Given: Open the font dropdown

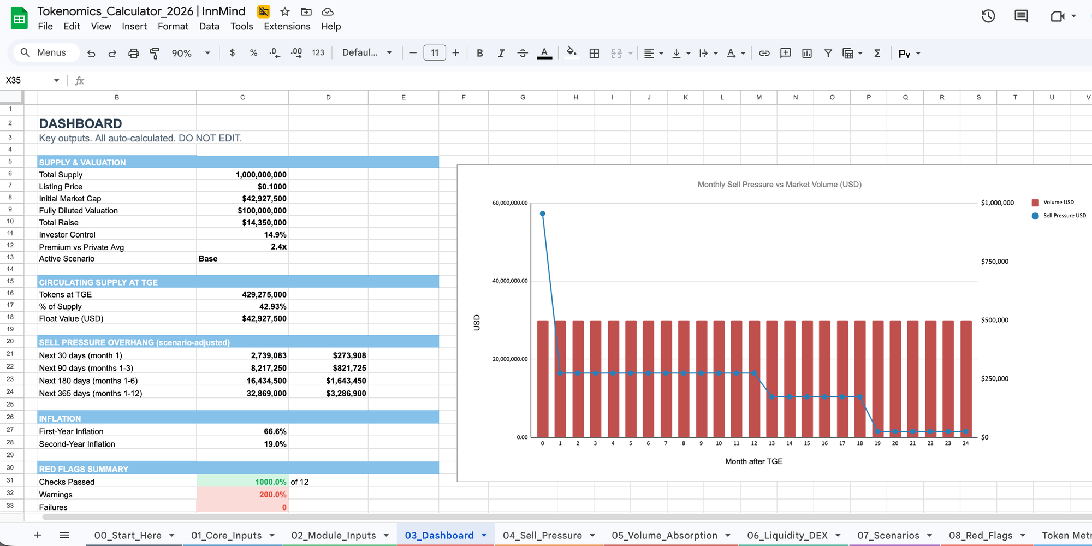Looking at the screenshot, I should point(367,52).
